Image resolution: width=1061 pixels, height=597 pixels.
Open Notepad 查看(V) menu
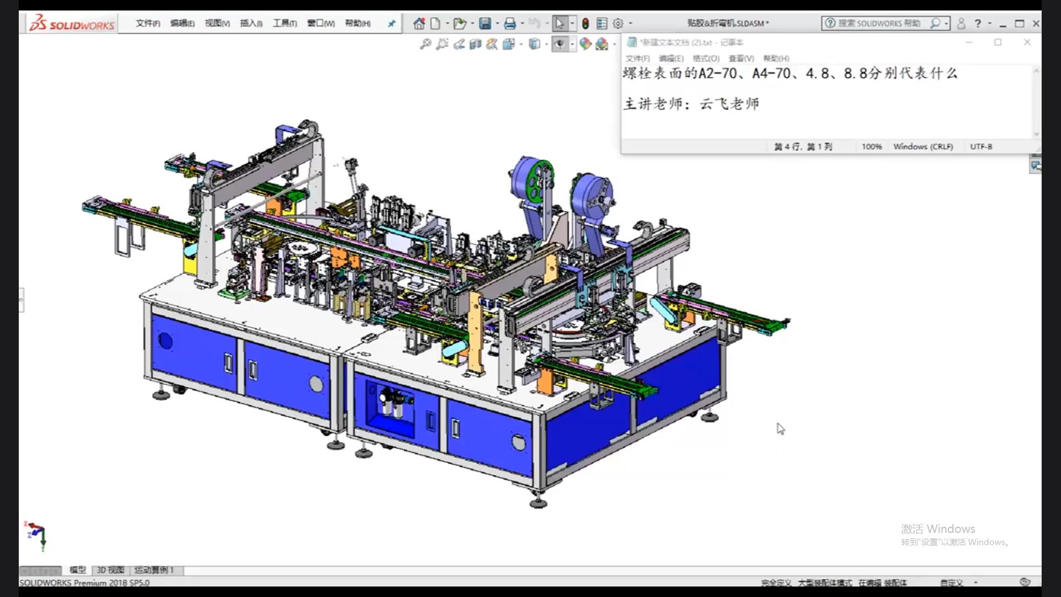coord(741,59)
